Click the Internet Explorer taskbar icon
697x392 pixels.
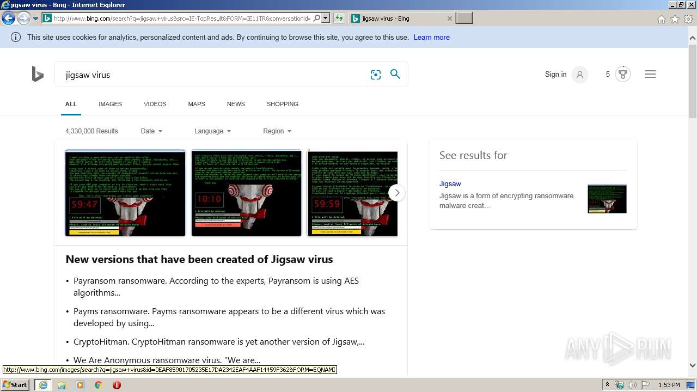click(x=43, y=385)
